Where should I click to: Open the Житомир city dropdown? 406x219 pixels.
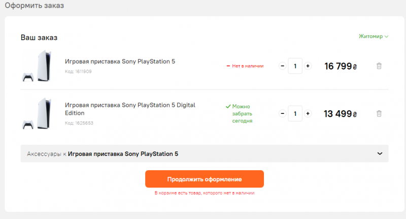[373, 37]
